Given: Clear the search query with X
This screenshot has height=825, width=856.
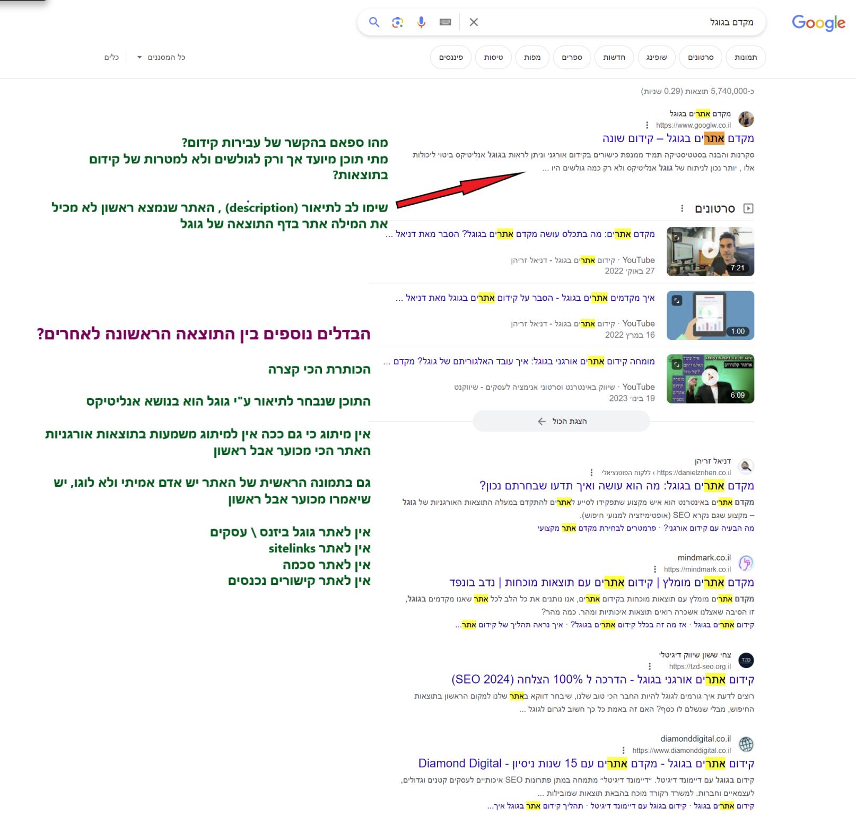Looking at the screenshot, I should point(474,22).
